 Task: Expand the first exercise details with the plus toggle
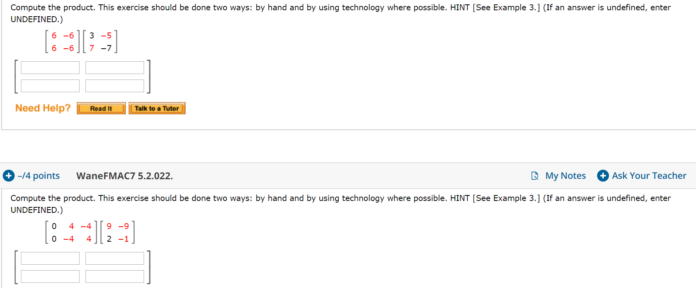point(9,176)
